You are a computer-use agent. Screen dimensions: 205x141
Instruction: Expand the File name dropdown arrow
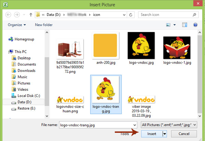135,125
